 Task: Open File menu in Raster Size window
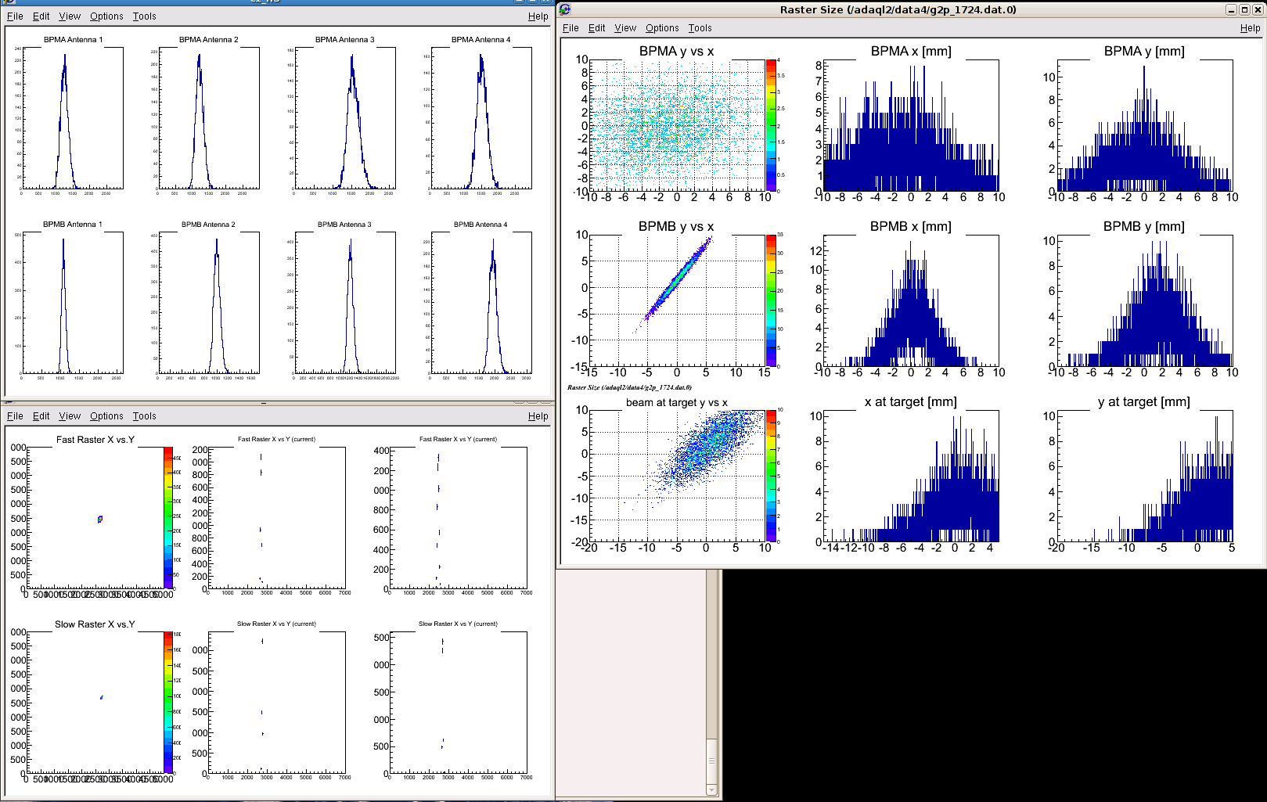pyautogui.click(x=571, y=27)
